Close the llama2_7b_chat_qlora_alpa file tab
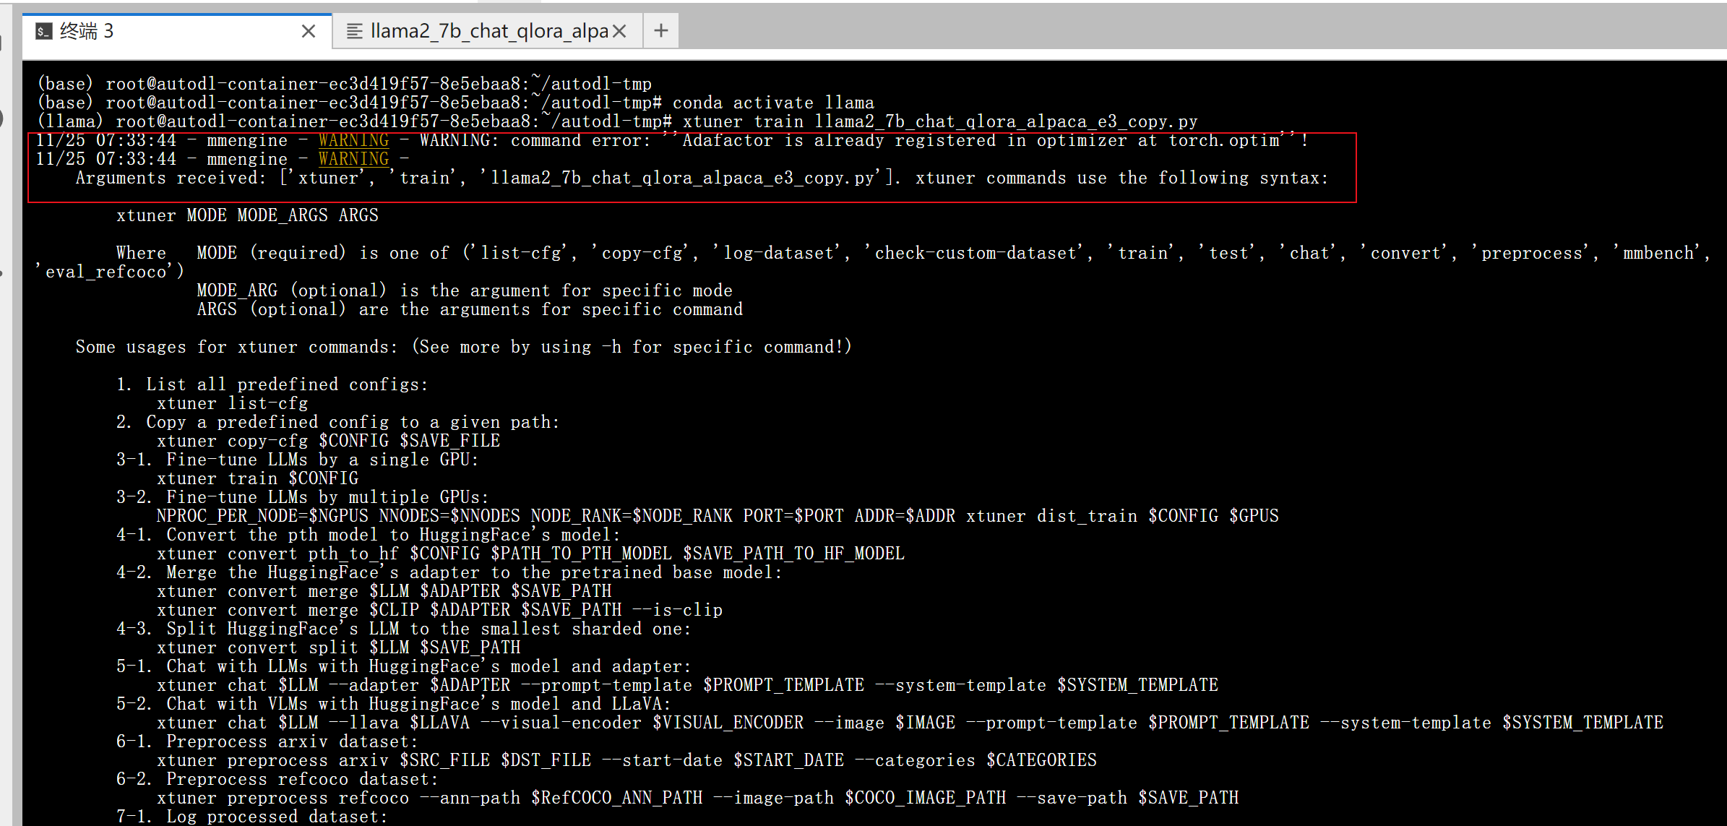The image size is (1727, 826). point(619,31)
